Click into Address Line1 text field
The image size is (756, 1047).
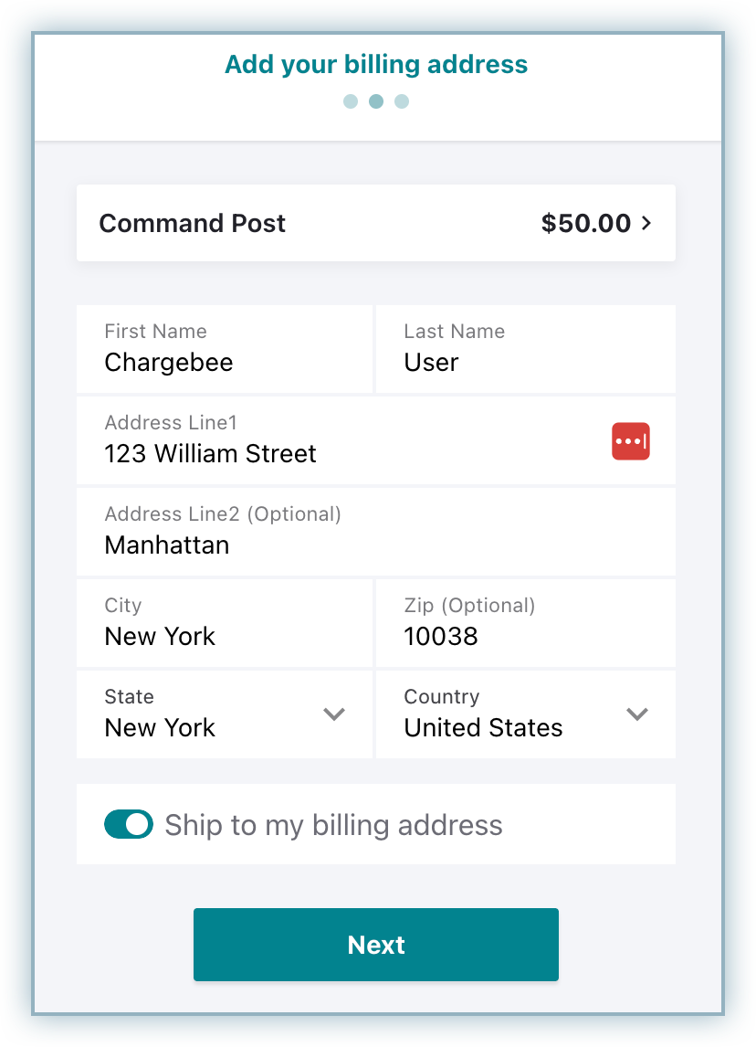coord(347,442)
